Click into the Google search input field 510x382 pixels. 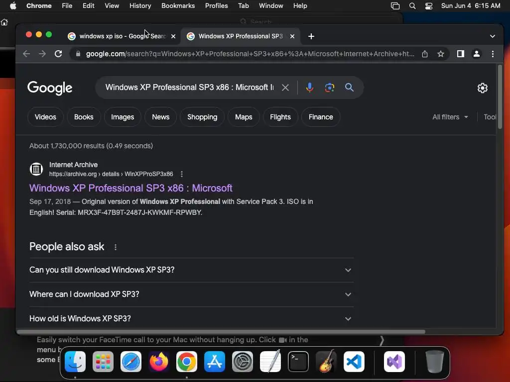point(190,88)
